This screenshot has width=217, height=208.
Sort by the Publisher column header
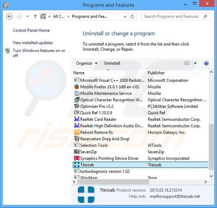click(x=177, y=73)
